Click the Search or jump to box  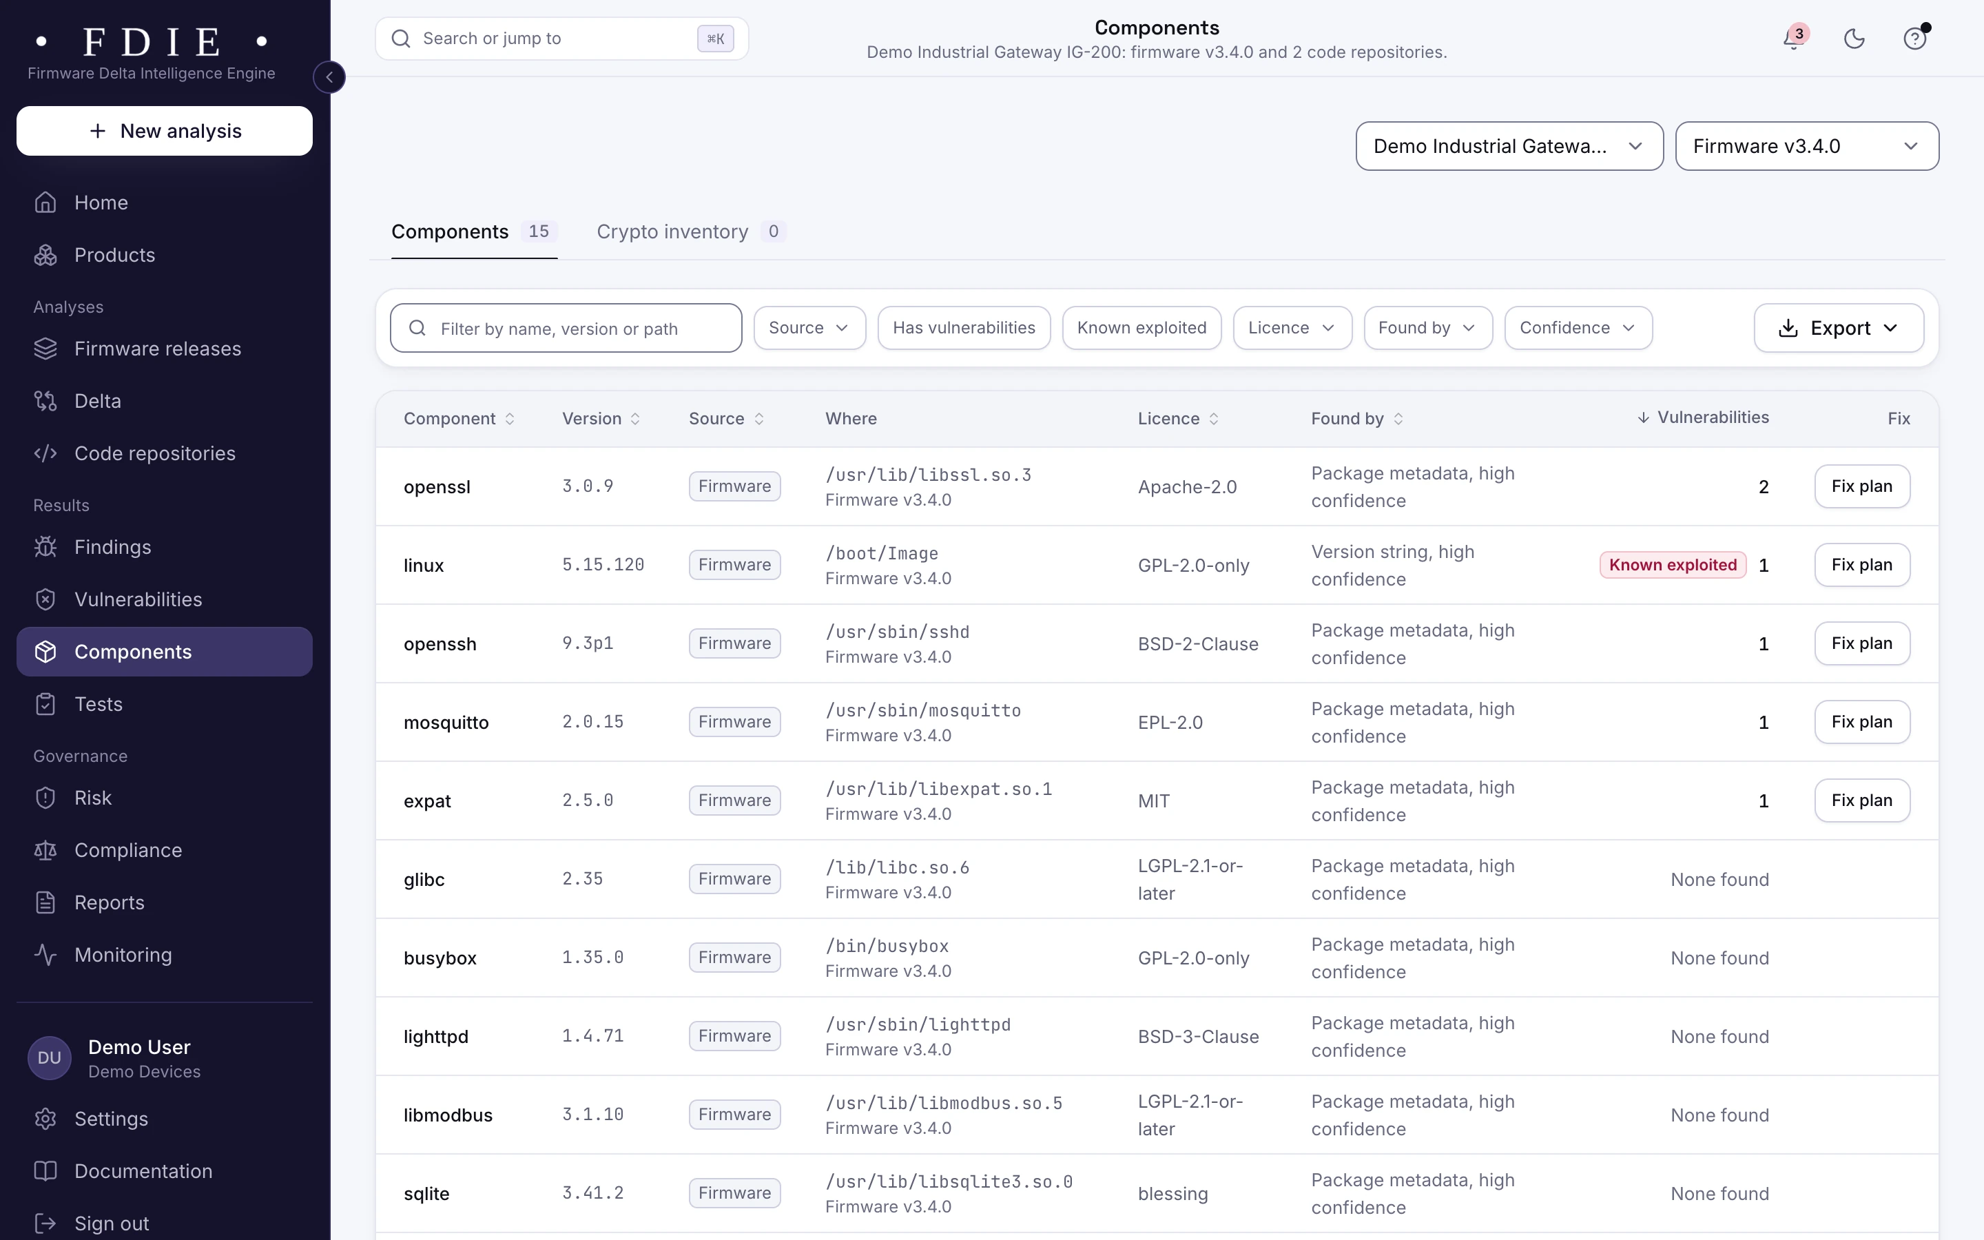(561, 39)
